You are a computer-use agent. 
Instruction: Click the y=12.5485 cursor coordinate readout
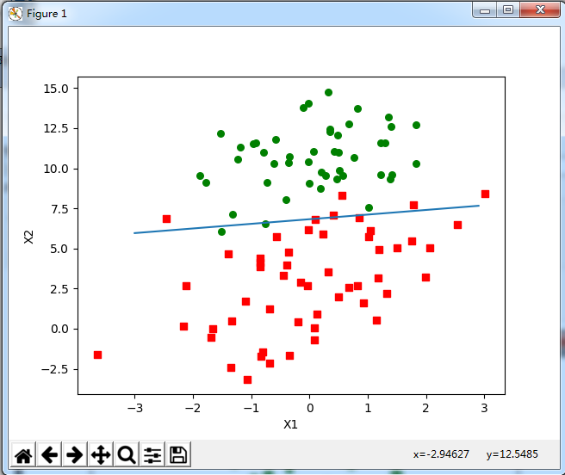(x=512, y=454)
